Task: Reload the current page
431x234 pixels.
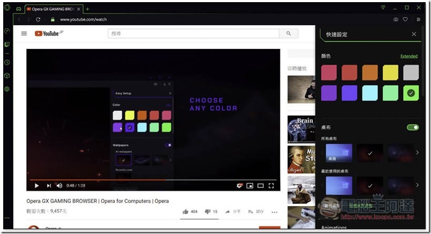Action: (x=38, y=19)
